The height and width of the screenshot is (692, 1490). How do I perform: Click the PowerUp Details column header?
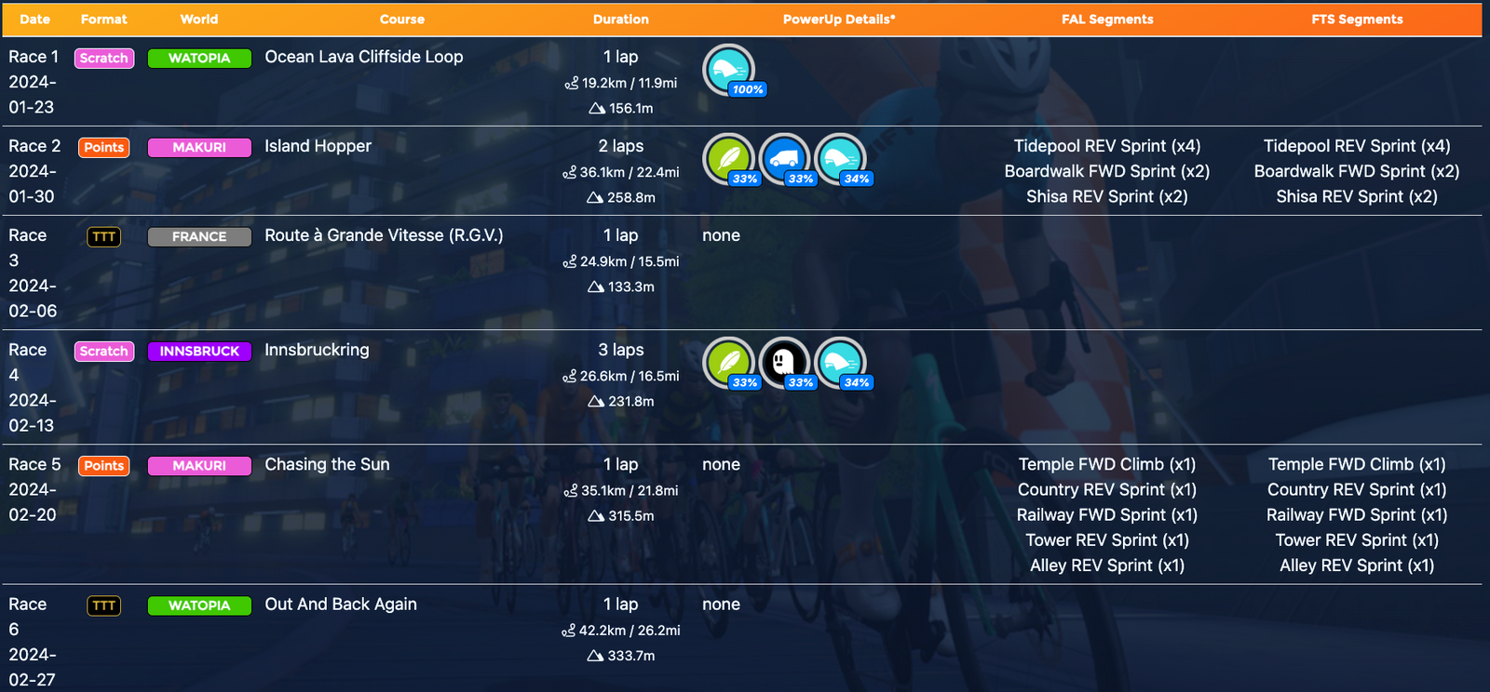click(x=839, y=20)
